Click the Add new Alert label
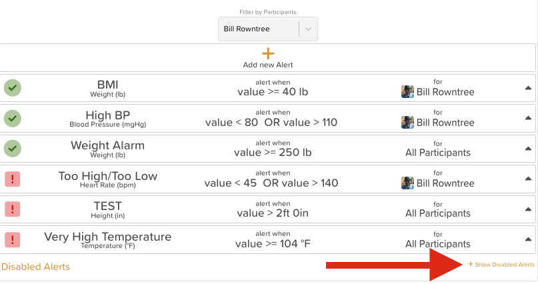This screenshot has height=284, width=538. click(268, 65)
